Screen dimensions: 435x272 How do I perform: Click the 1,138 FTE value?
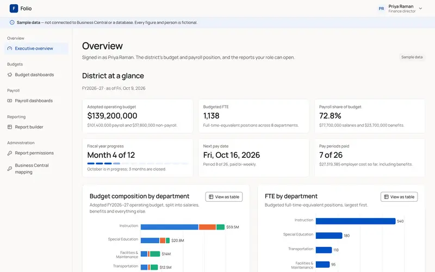point(211,116)
